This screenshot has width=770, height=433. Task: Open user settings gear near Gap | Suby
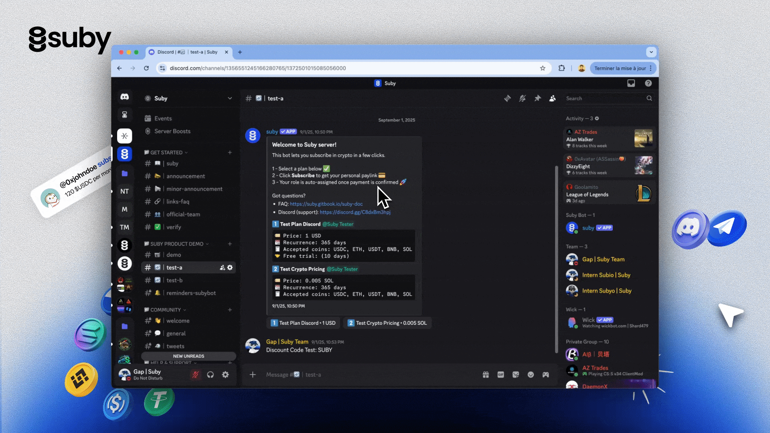225,374
